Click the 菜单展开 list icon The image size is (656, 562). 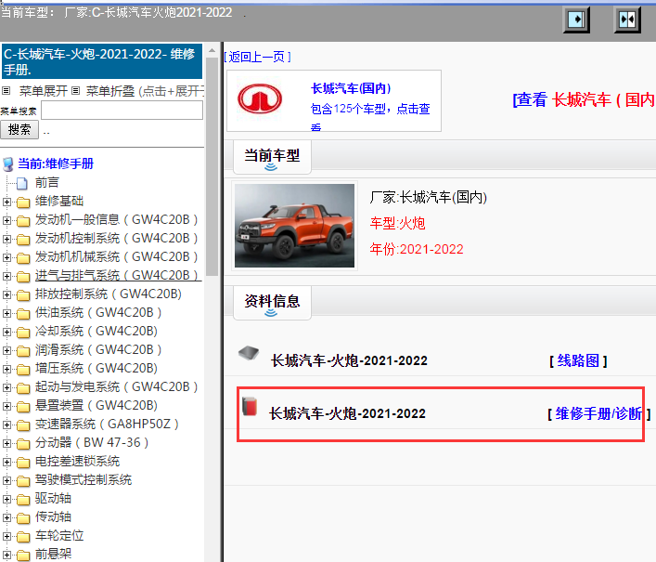(x=6, y=90)
